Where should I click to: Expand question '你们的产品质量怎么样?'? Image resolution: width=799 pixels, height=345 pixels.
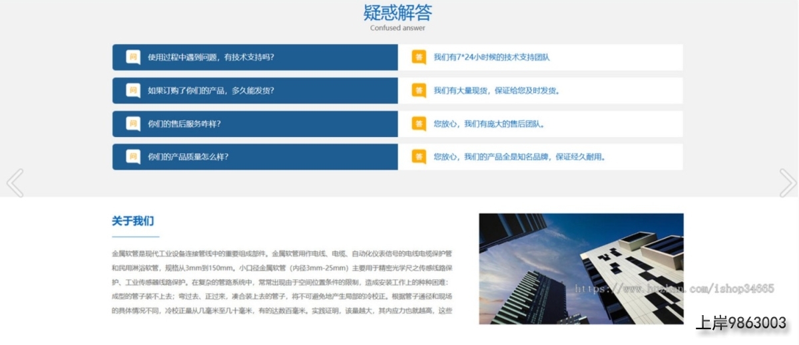(x=188, y=157)
